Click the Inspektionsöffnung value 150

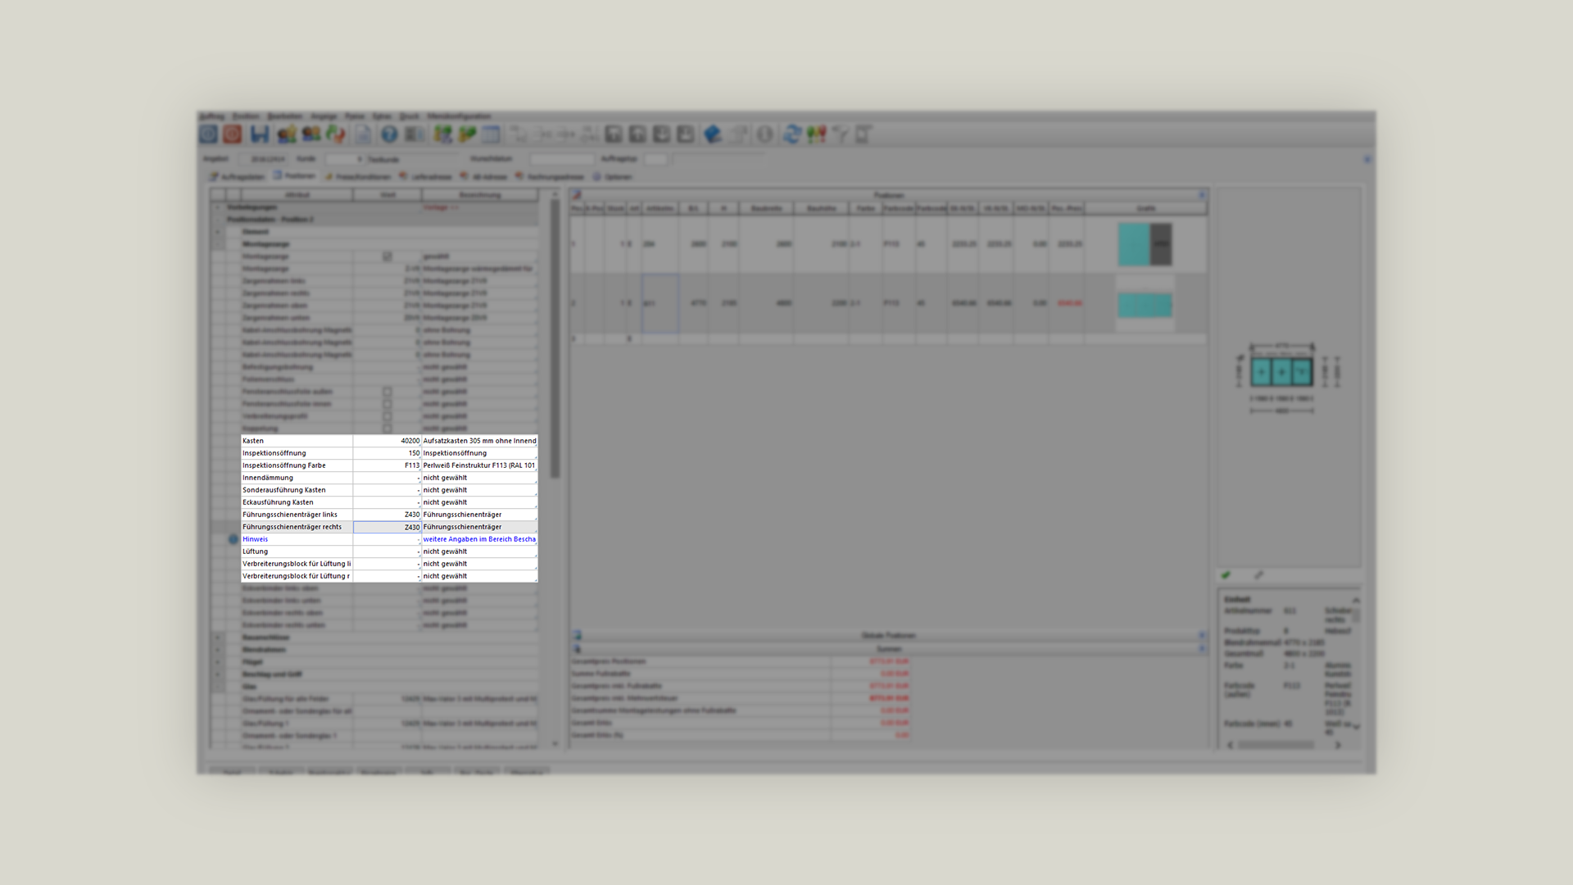388,453
